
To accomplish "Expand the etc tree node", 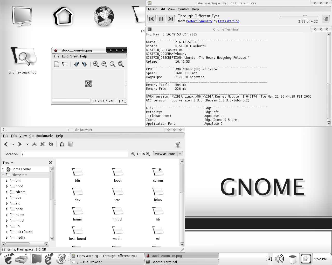I will [7, 203].
